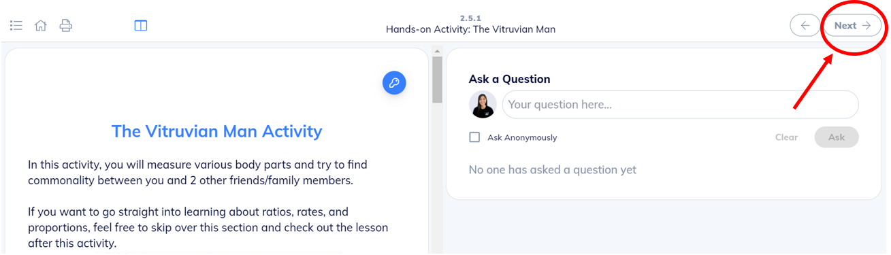Focus the 'Your question here...' field

pyautogui.click(x=681, y=105)
